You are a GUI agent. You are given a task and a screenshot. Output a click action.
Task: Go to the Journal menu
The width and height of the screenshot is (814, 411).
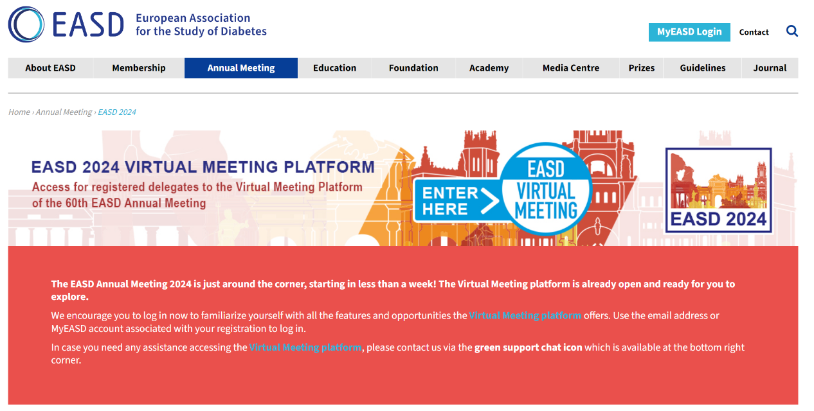pos(770,68)
